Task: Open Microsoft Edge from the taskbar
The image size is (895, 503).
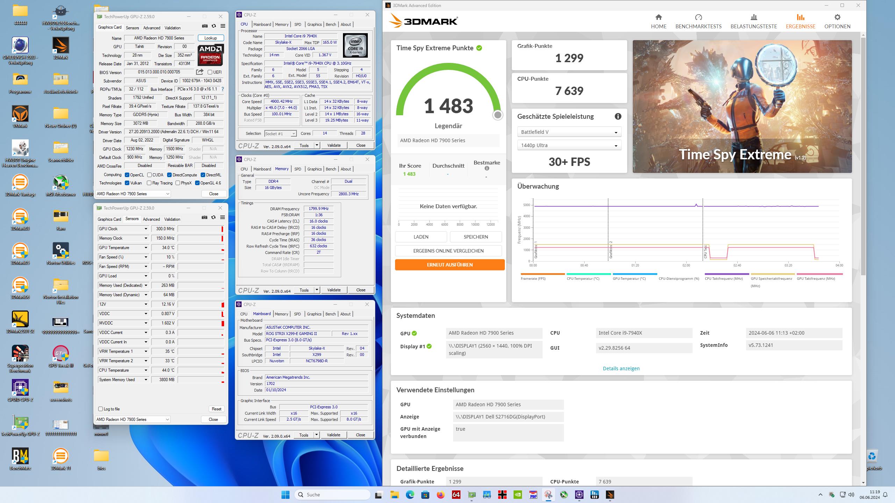Action: pos(410,495)
